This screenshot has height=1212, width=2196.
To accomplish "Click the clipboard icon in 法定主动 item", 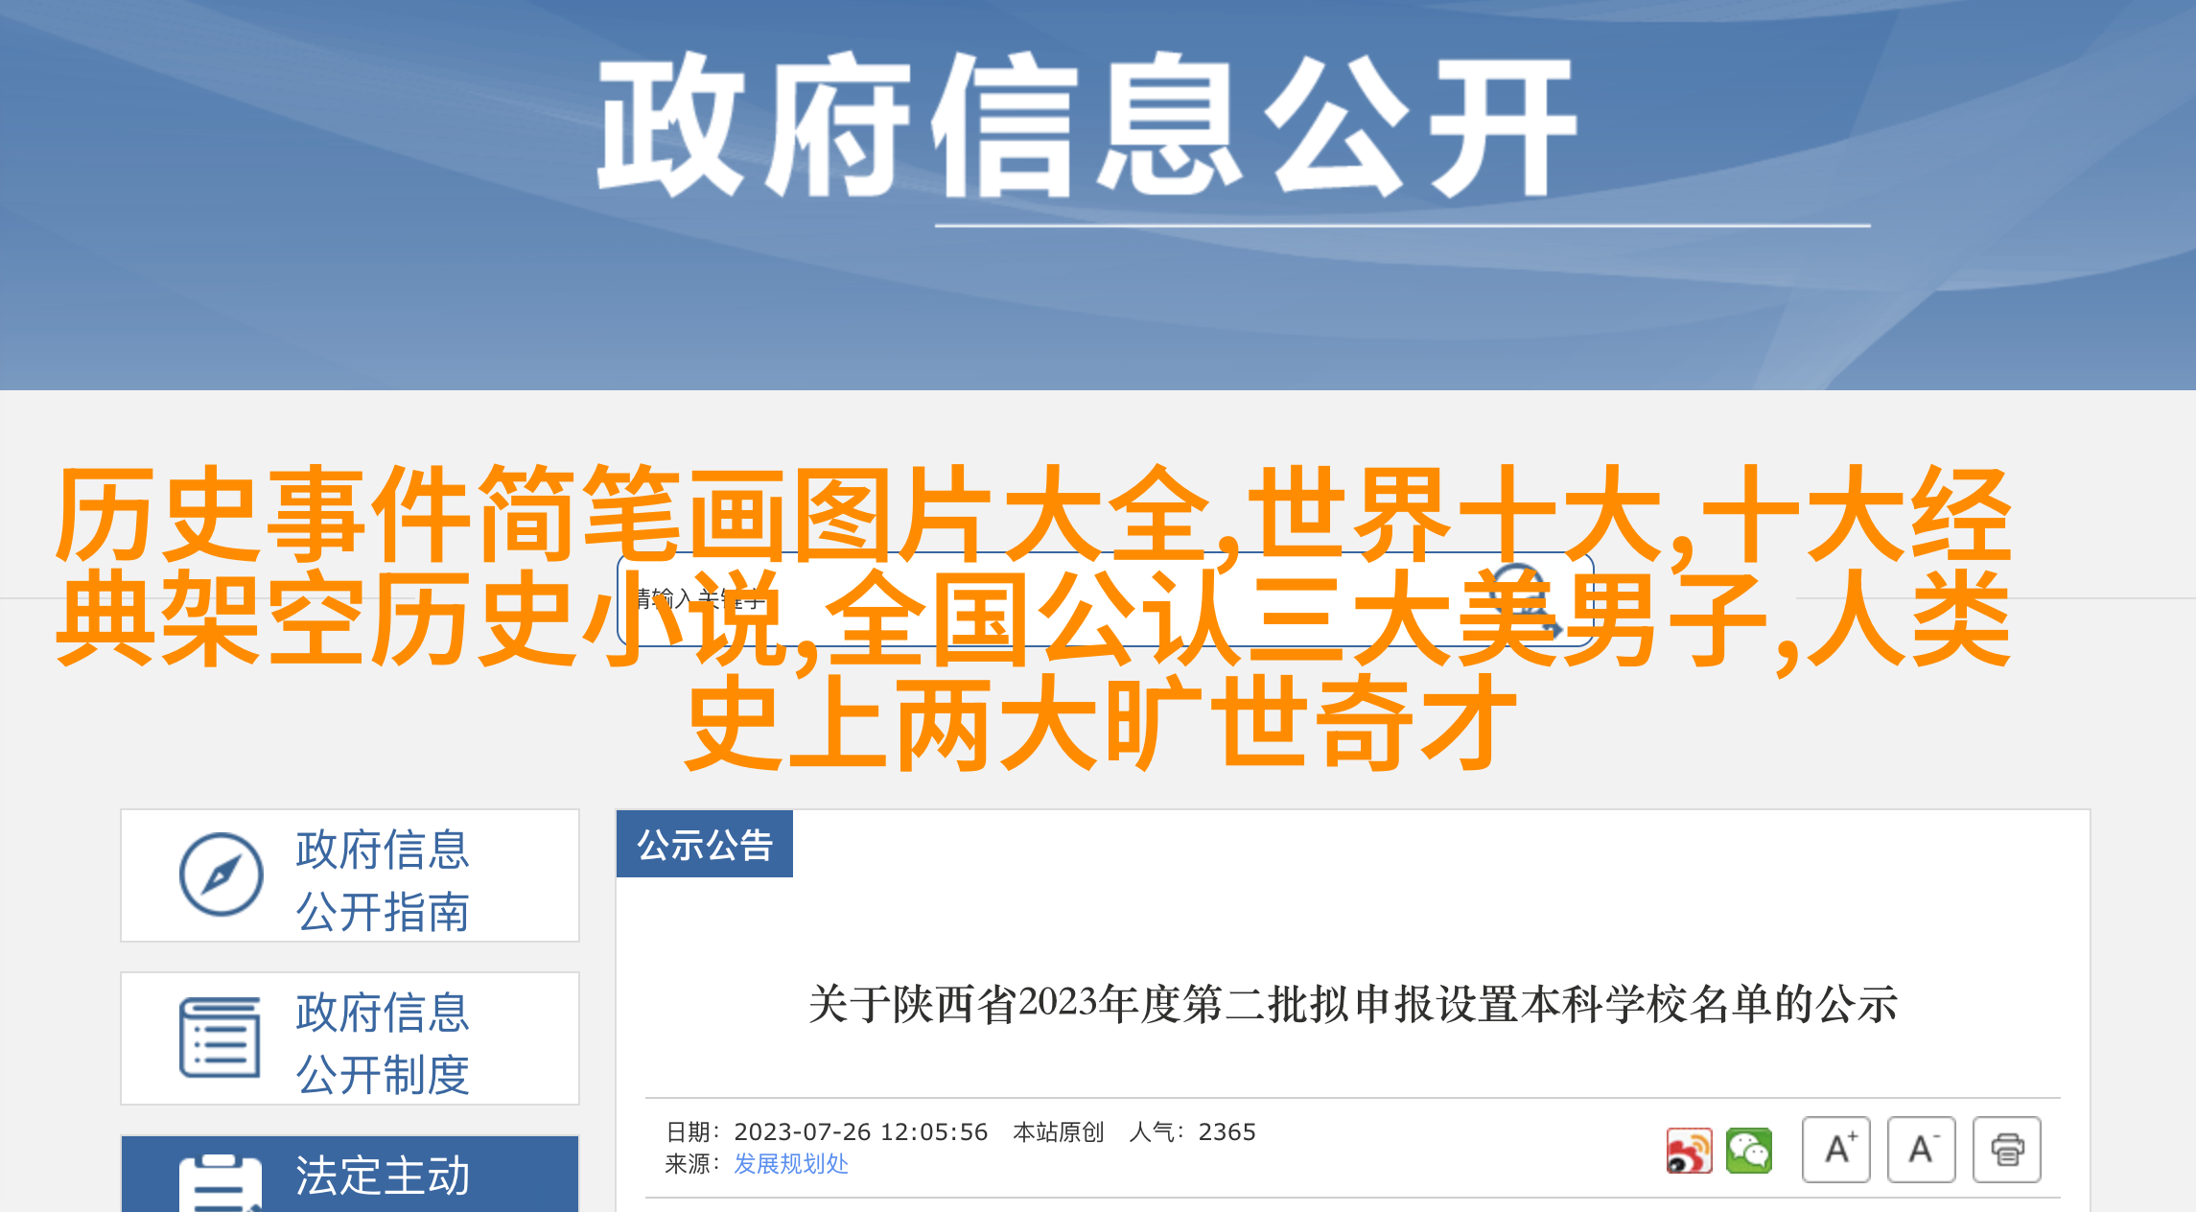I will (221, 1183).
